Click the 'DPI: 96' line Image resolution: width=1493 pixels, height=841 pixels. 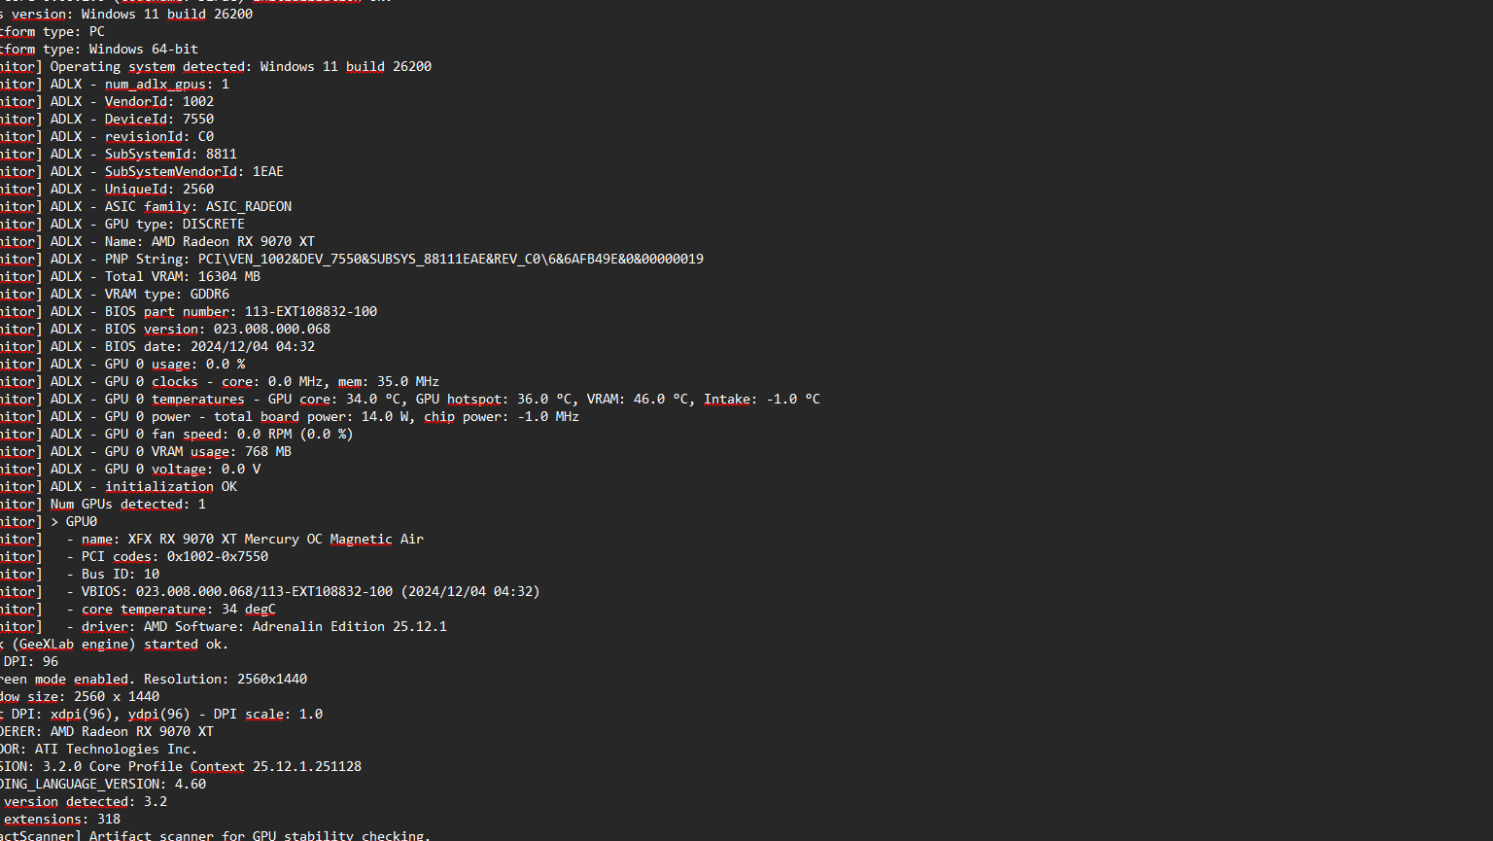click(x=29, y=662)
